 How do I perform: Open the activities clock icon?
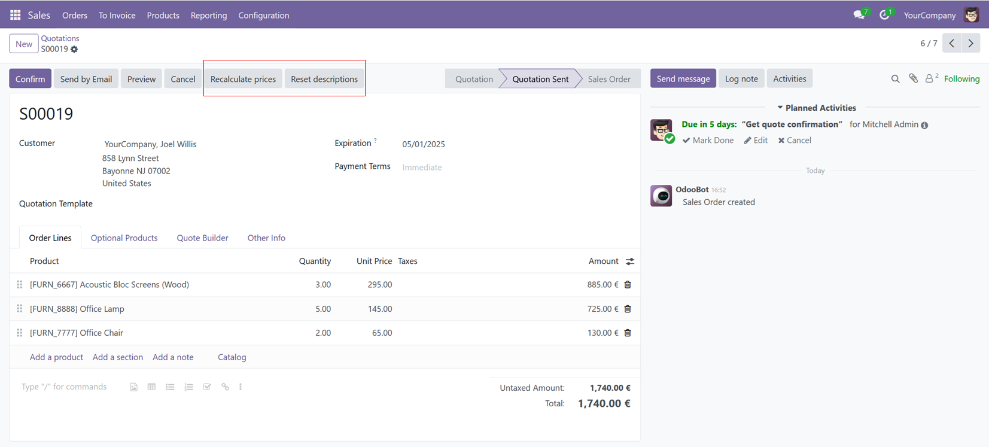[884, 15]
